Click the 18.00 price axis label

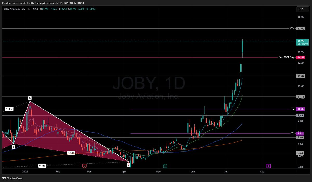pyautogui.click(x=301, y=17)
